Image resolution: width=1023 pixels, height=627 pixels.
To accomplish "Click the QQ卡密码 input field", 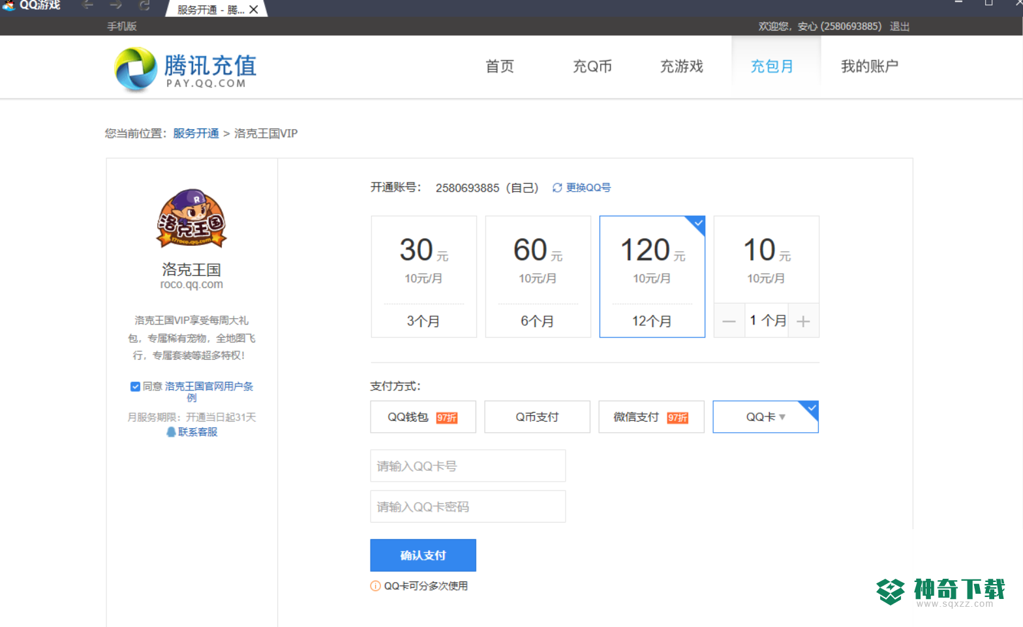I will coord(468,506).
